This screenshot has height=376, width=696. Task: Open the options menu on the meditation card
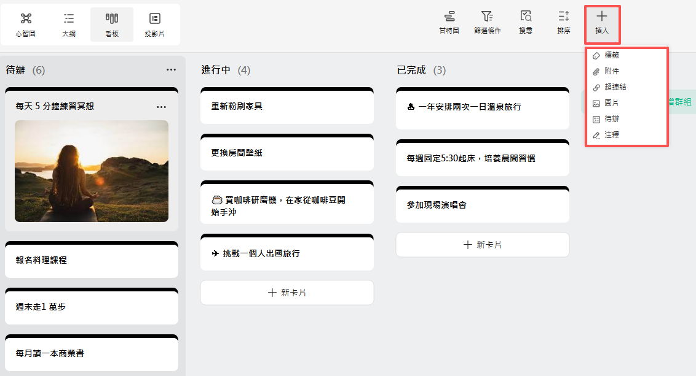(x=161, y=106)
